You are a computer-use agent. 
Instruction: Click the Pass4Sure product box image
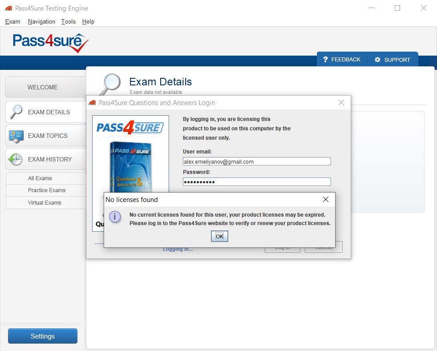tap(131, 166)
